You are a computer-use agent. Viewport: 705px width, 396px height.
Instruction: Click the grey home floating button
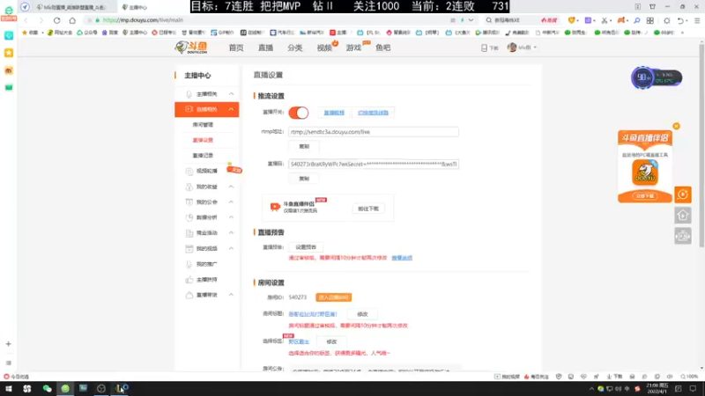tap(682, 216)
